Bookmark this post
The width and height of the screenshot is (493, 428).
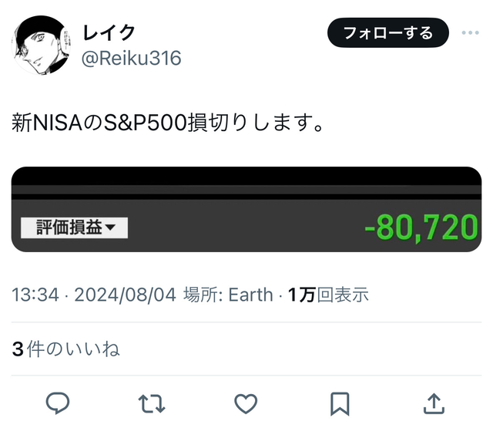[x=340, y=404]
